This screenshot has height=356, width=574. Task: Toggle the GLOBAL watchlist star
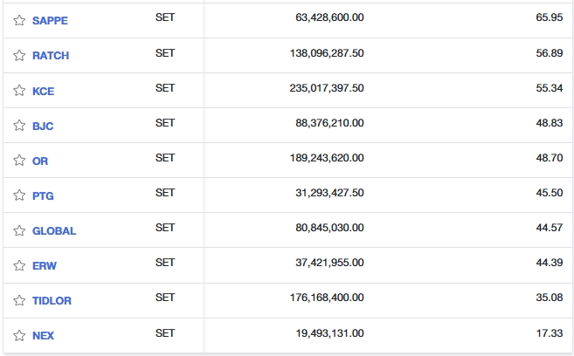(x=19, y=230)
